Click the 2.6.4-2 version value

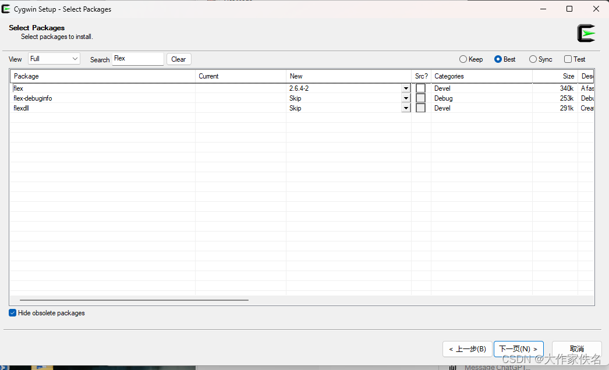click(x=299, y=88)
